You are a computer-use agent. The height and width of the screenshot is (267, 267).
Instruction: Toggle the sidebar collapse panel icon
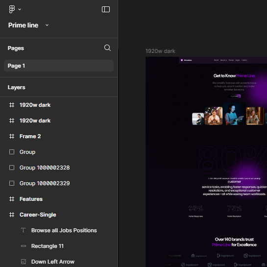106,9
